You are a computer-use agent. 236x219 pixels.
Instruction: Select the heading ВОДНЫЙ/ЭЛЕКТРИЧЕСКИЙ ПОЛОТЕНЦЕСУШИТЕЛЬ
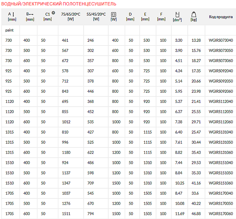point(59,4)
